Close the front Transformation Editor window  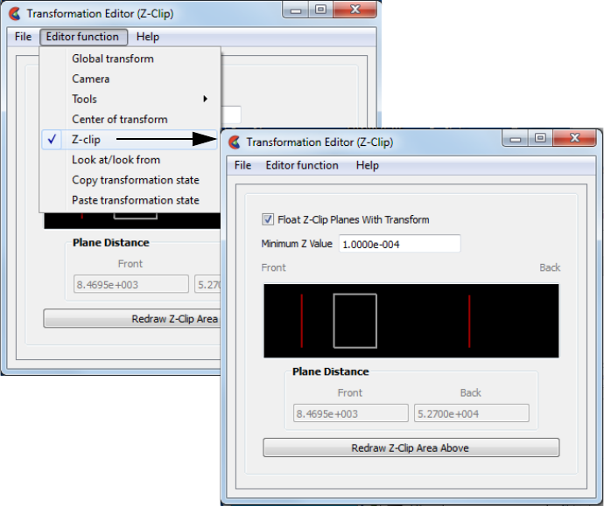tap(575, 138)
